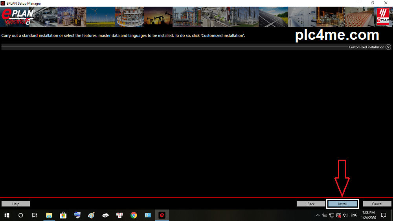The image size is (393, 221).
Task: Click the Install button
Action: pos(342,204)
